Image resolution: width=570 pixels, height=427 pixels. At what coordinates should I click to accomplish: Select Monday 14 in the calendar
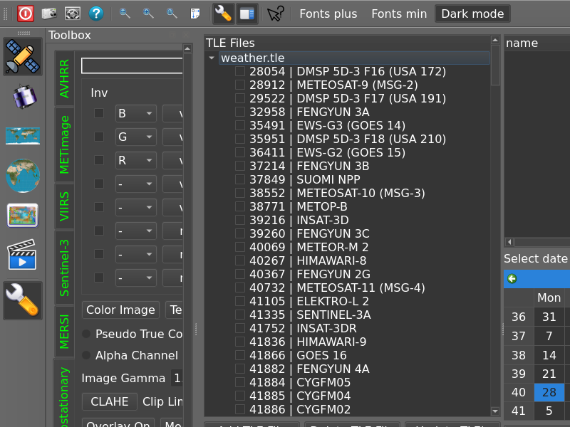549,355
